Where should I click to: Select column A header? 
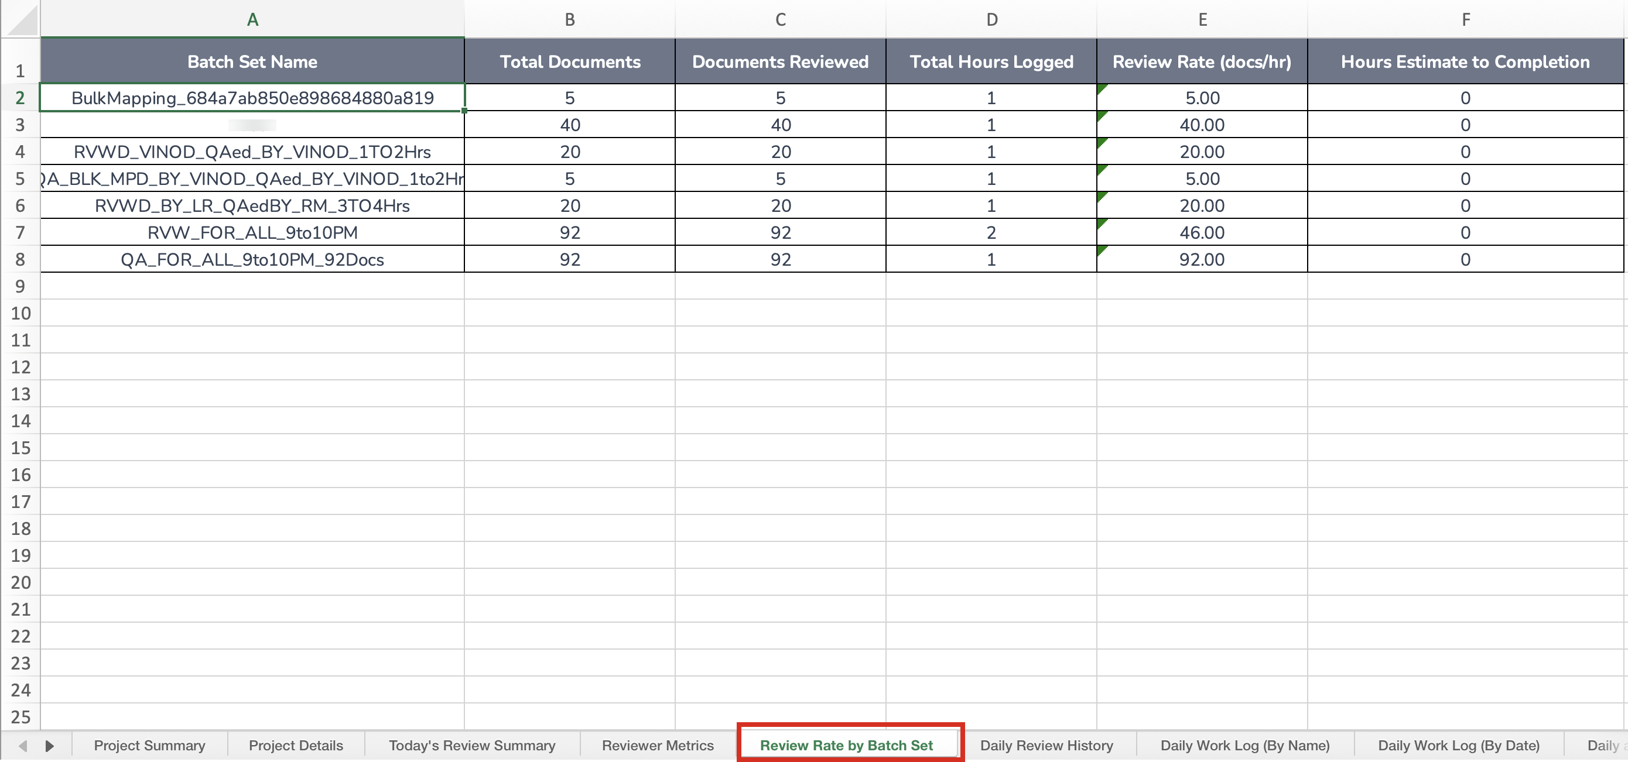coord(252,19)
